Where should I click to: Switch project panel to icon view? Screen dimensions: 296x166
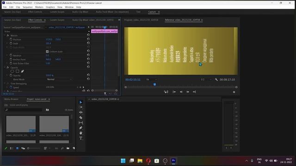click(18, 148)
